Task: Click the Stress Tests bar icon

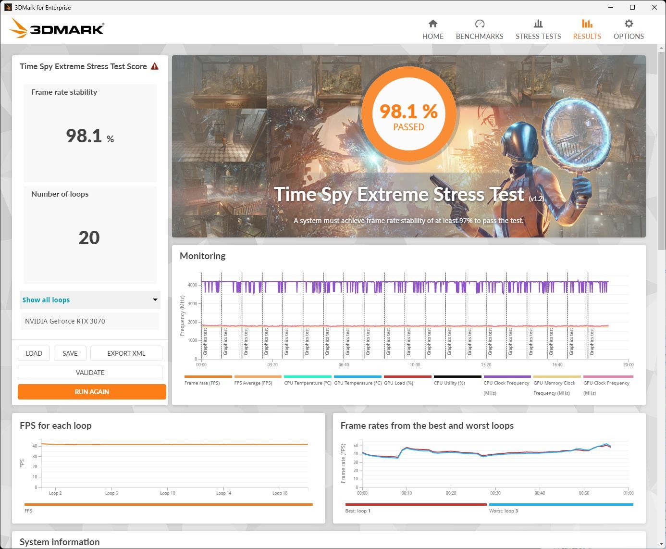Action: click(x=538, y=24)
